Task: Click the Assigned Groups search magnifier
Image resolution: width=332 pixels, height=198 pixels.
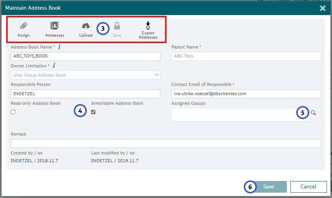Action: tap(313, 112)
